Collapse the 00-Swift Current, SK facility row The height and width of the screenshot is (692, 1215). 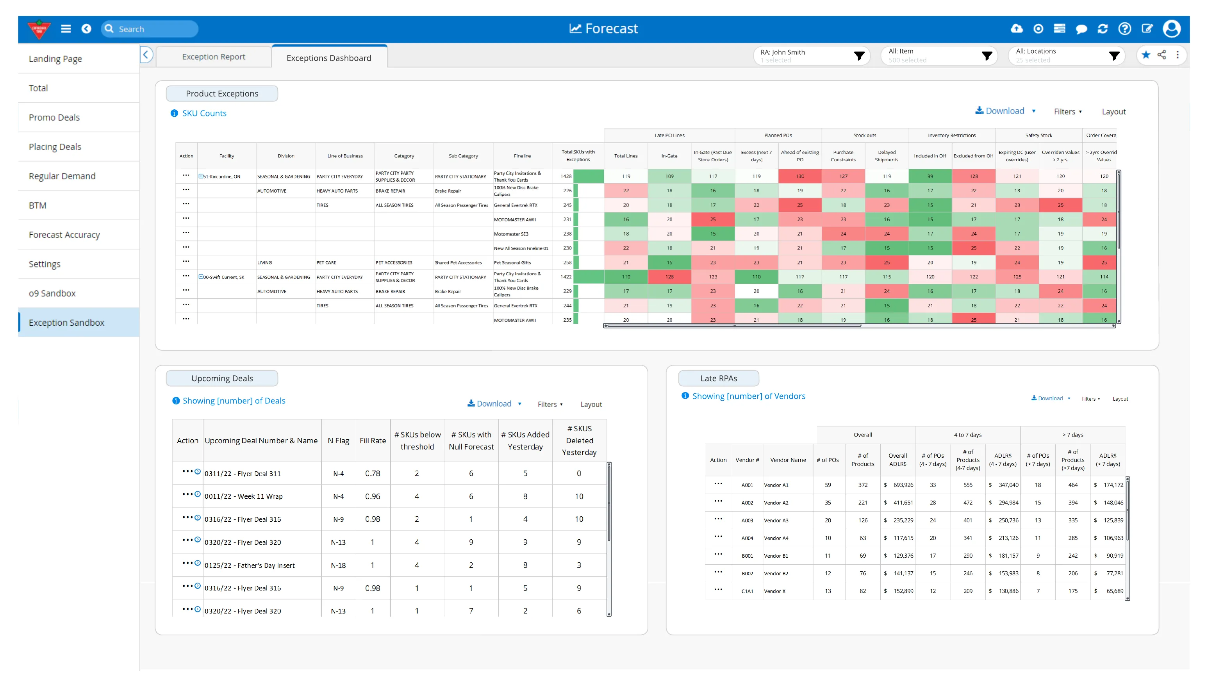click(200, 276)
